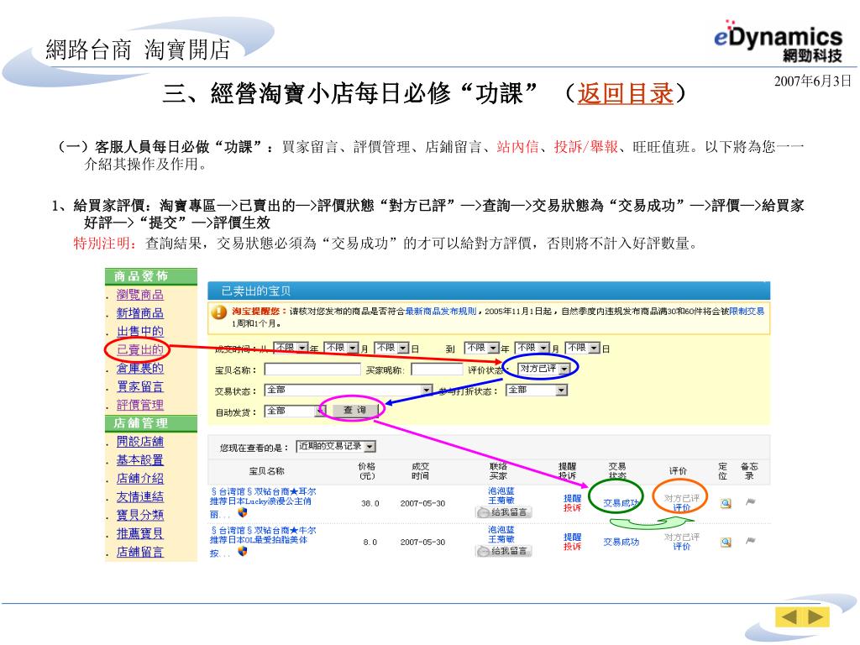
Task: Click the 已卖出的宝贝 panel title bar
Action: click(x=489, y=291)
